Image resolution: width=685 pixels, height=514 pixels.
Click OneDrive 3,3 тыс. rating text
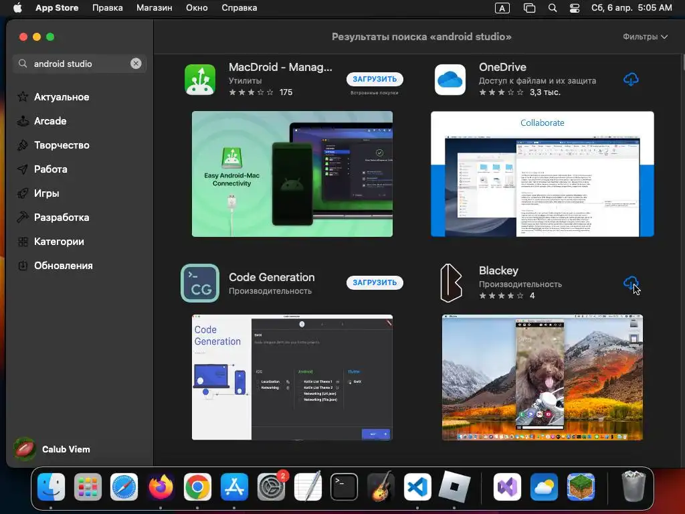(x=545, y=92)
